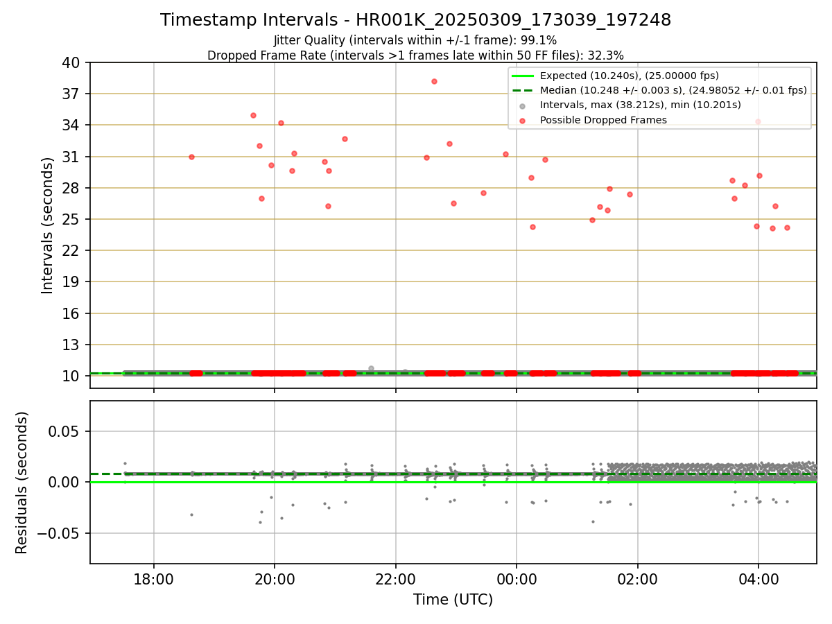Screen dimensions: 832x624
Task: Click the highest red dropped-frame point near 38 seconds
Action: 434,81
